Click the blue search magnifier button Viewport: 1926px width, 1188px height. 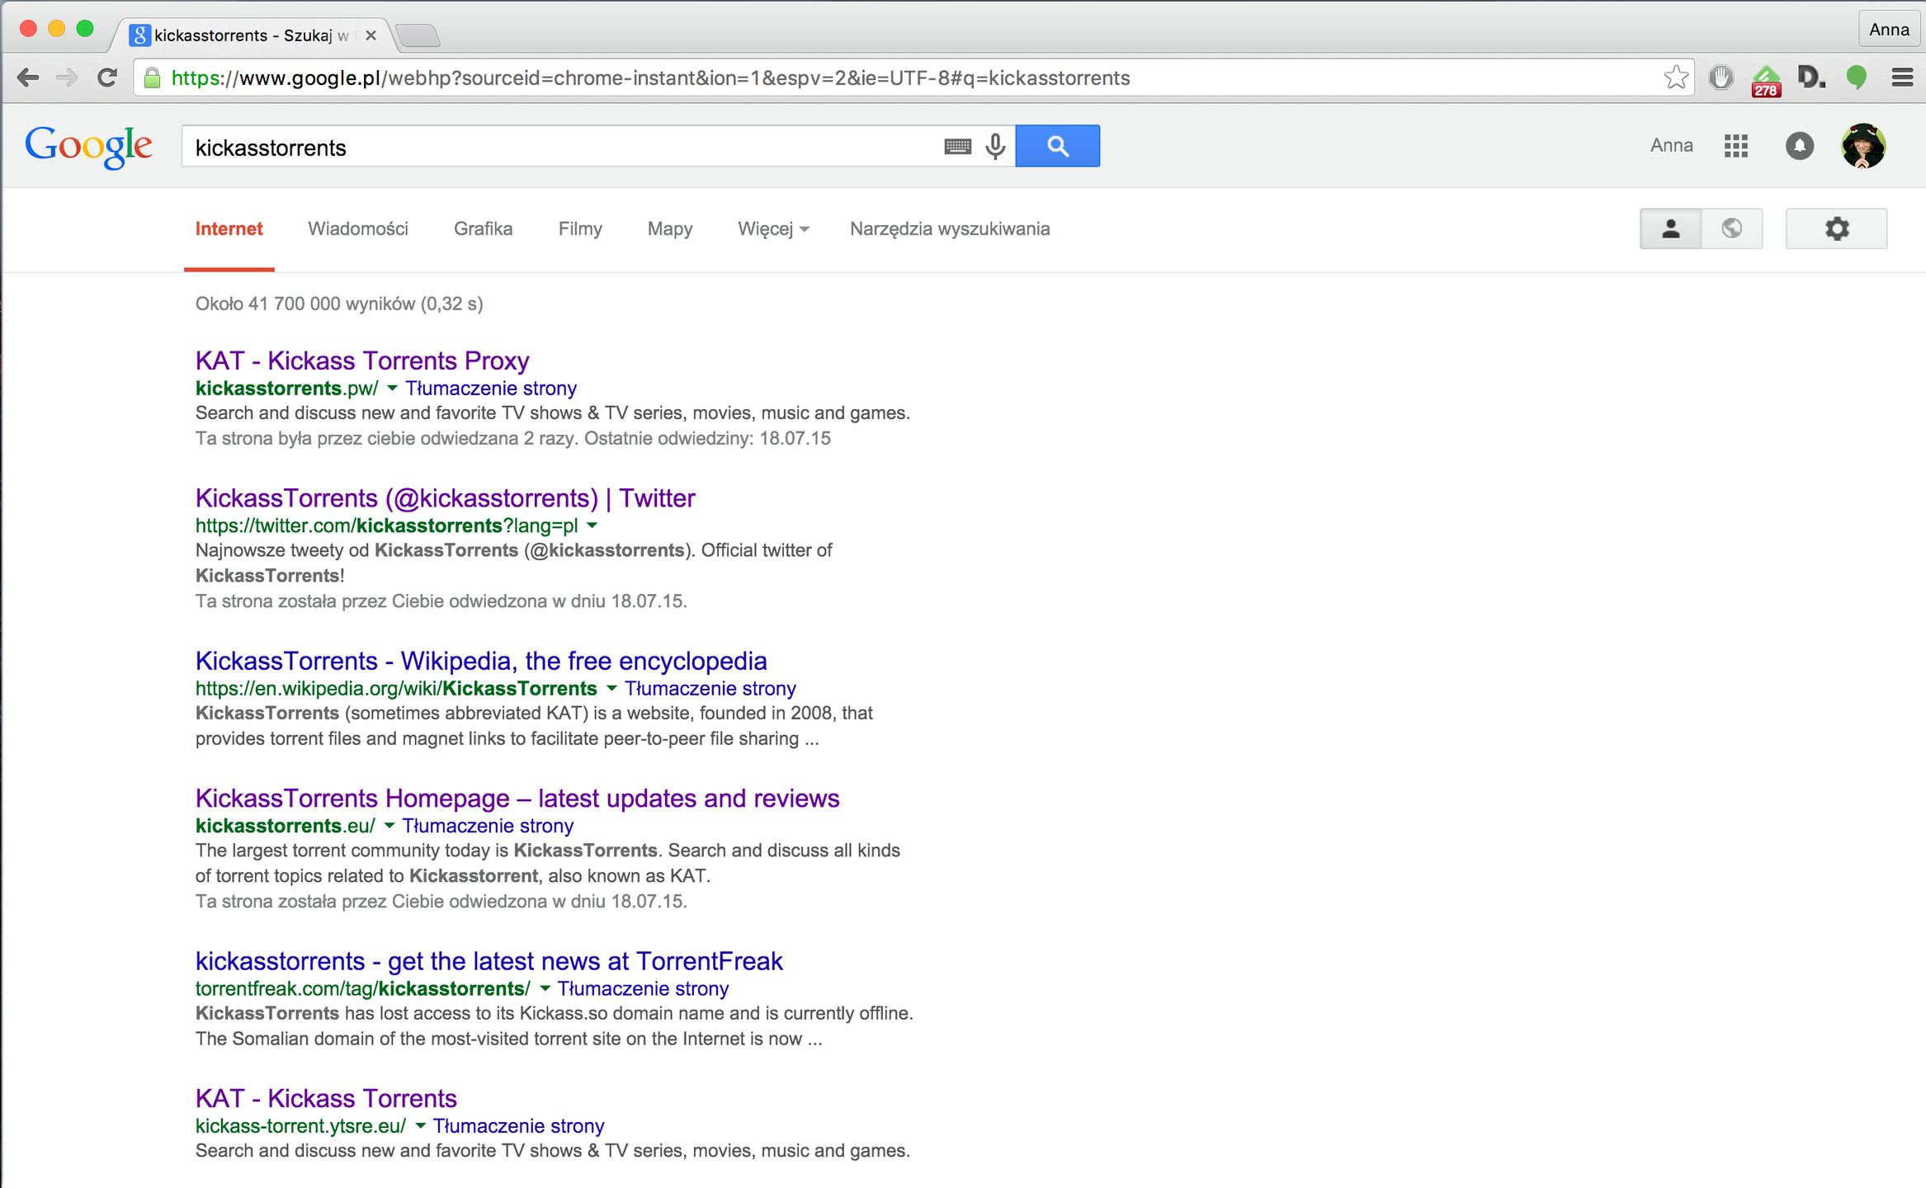[x=1057, y=146]
